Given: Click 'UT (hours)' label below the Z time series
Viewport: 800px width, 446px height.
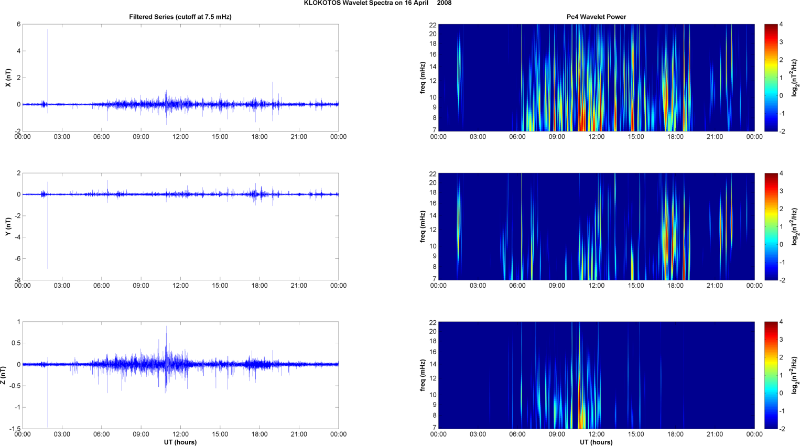Looking at the screenshot, I should click(180, 442).
